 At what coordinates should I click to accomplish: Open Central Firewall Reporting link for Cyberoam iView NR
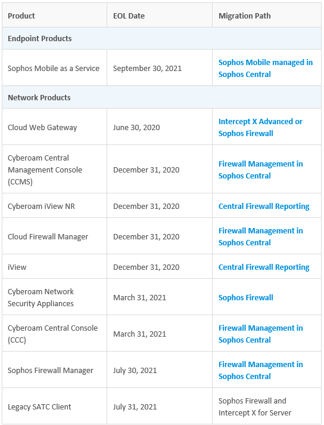(264, 207)
